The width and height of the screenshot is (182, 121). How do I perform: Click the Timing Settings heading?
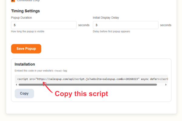point(25,11)
